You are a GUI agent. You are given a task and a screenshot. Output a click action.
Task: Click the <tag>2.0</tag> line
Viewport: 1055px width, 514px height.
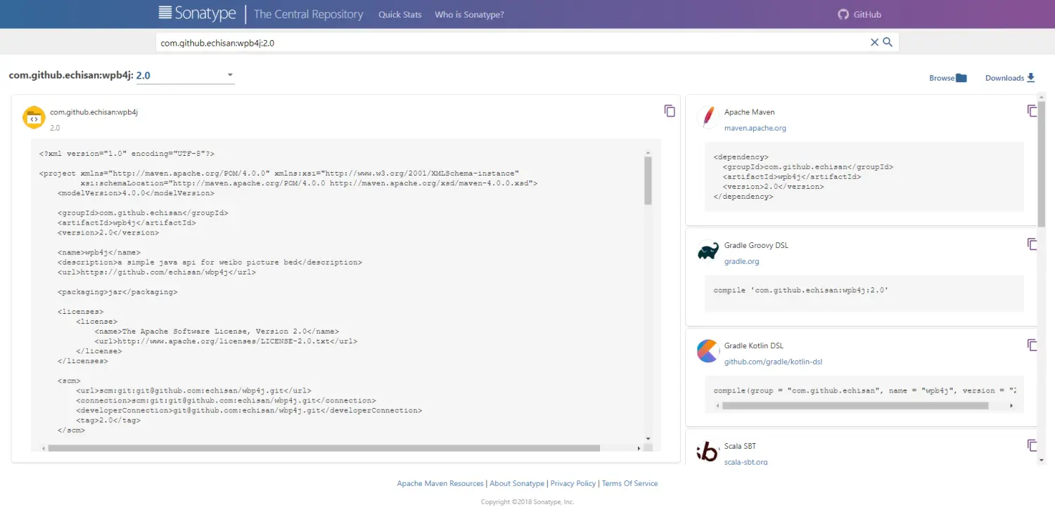[x=108, y=420]
